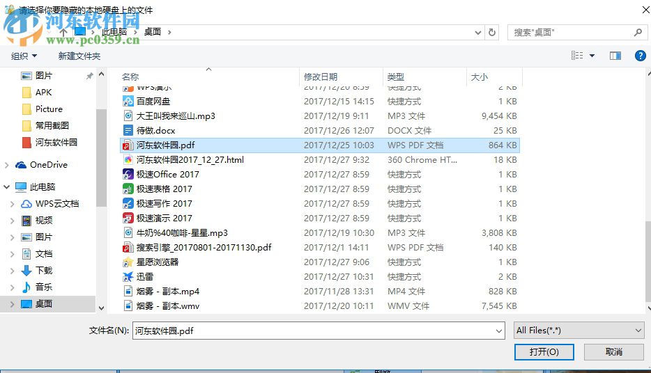The image size is (651, 373).
Task: Click the 极速演示 2017 shortcut icon
Action: pyautogui.click(x=128, y=218)
